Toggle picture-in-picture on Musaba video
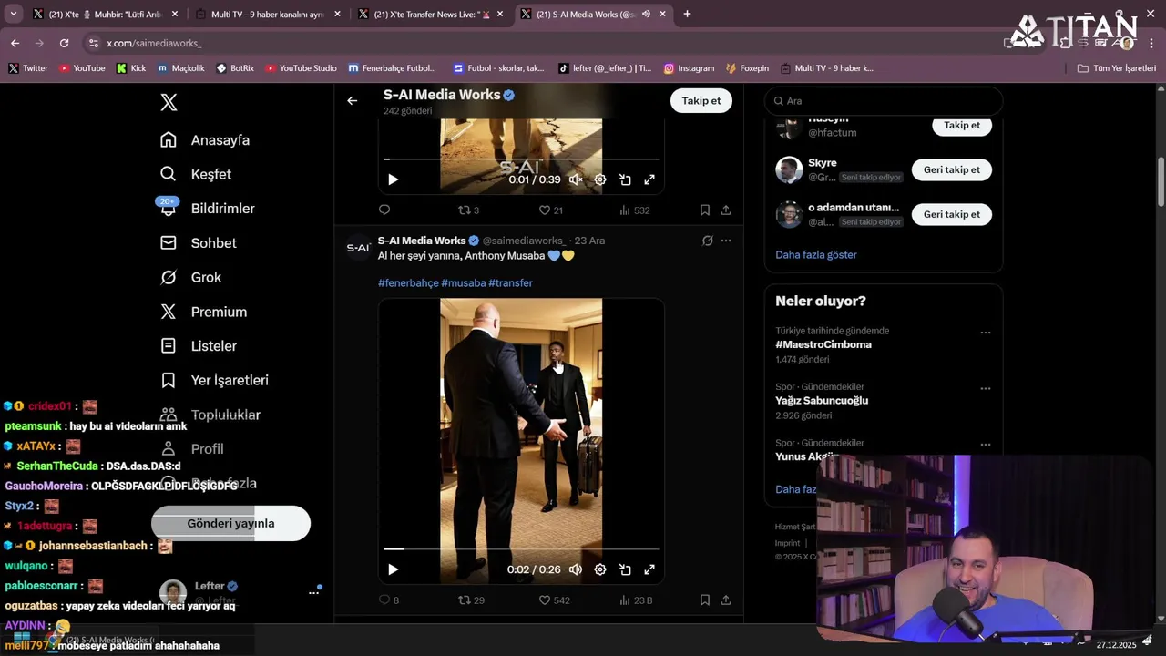 pos(625,569)
